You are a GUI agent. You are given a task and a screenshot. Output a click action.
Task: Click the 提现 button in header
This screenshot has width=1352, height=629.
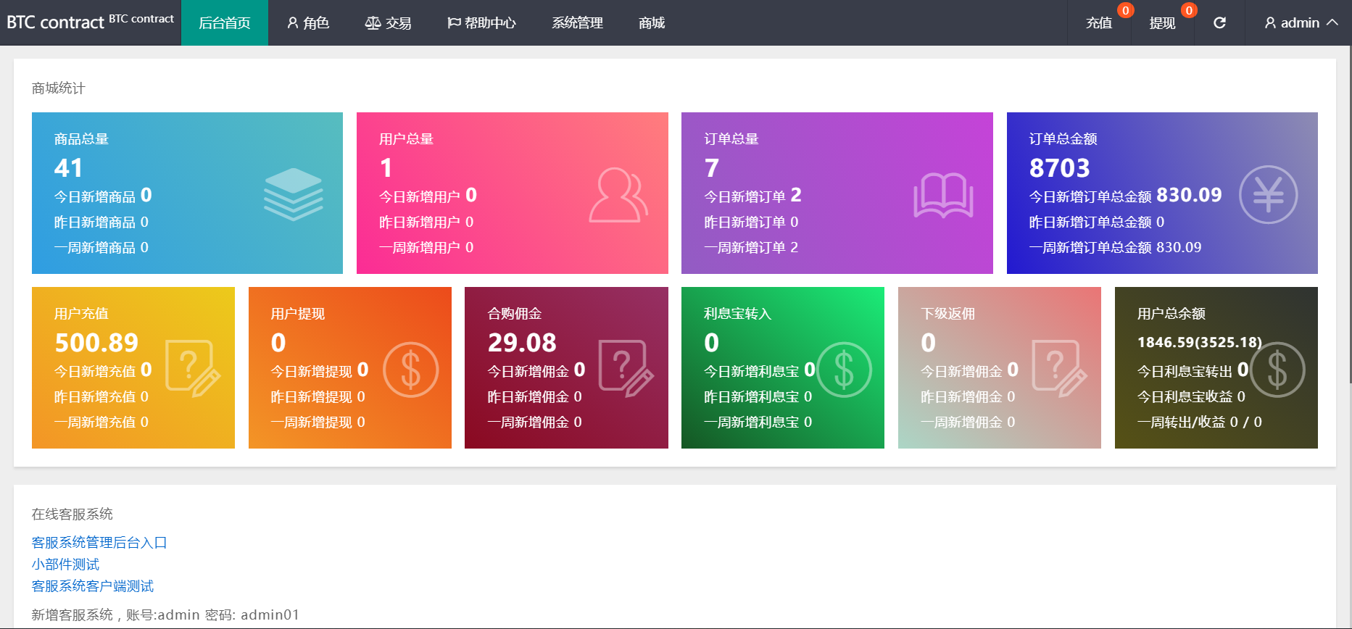[x=1163, y=22]
